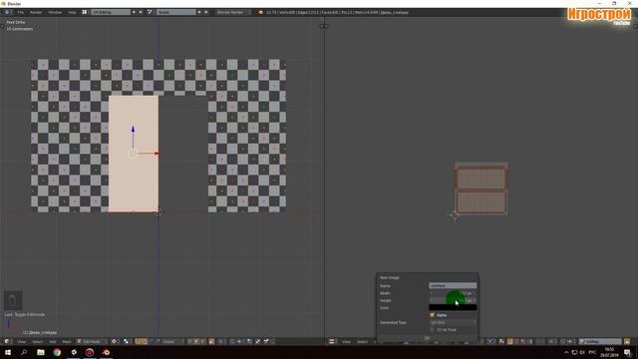Open the 3D view's Select menu
The width and height of the screenshot is (638, 359).
pyautogui.click(x=38, y=341)
